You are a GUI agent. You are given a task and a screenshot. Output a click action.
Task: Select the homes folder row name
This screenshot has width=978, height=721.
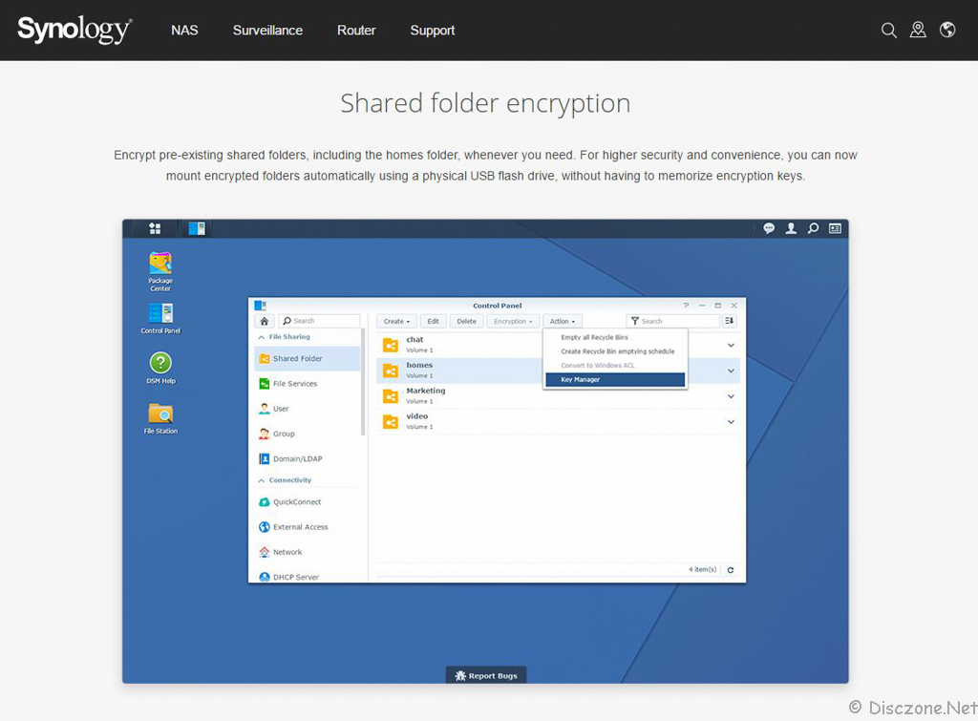pos(419,366)
